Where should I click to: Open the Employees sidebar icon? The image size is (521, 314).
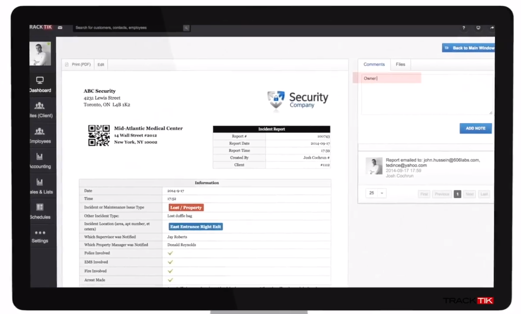tap(40, 131)
